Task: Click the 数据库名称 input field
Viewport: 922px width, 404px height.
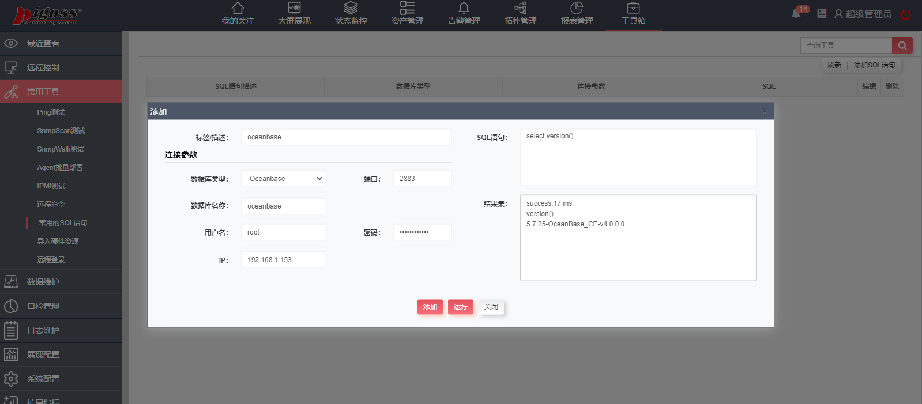Action: (283, 206)
